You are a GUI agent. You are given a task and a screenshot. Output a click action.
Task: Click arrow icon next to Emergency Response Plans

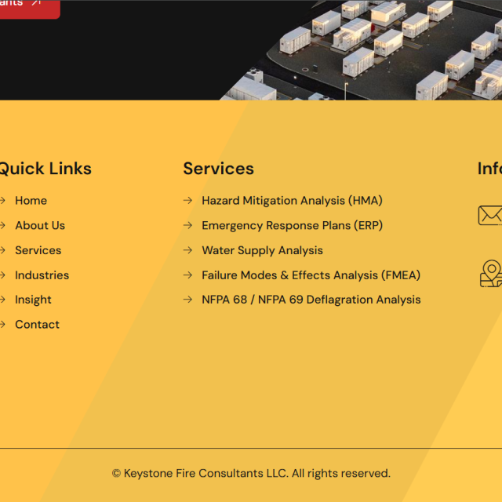point(188,225)
